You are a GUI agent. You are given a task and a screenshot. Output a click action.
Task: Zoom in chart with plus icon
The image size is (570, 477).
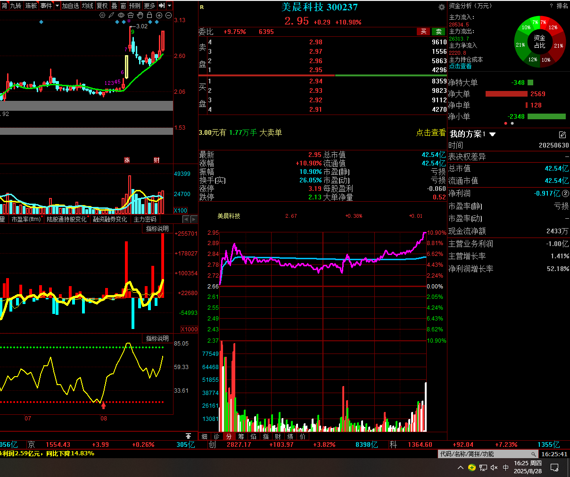pyautogui.click(x=159, y=15)
